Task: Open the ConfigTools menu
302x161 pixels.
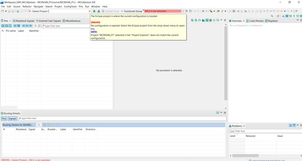Action: point(70,7)
